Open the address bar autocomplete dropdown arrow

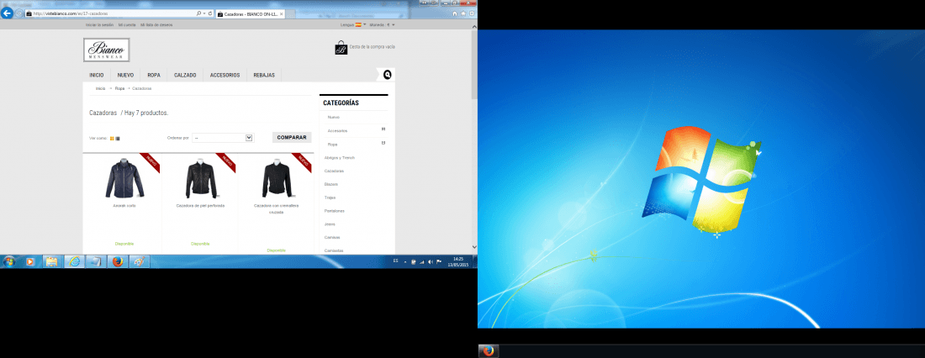point(204,13)
